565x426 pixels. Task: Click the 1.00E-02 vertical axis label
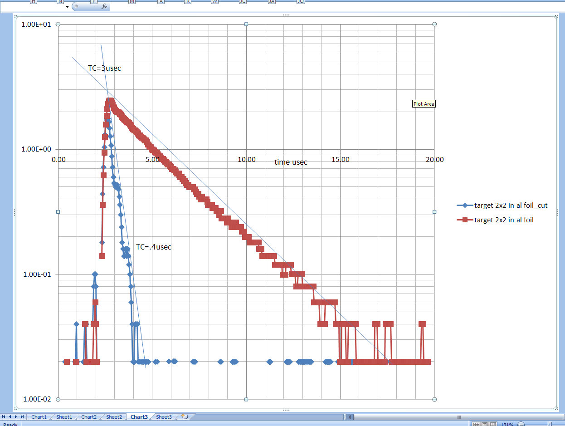coord(36,399)
